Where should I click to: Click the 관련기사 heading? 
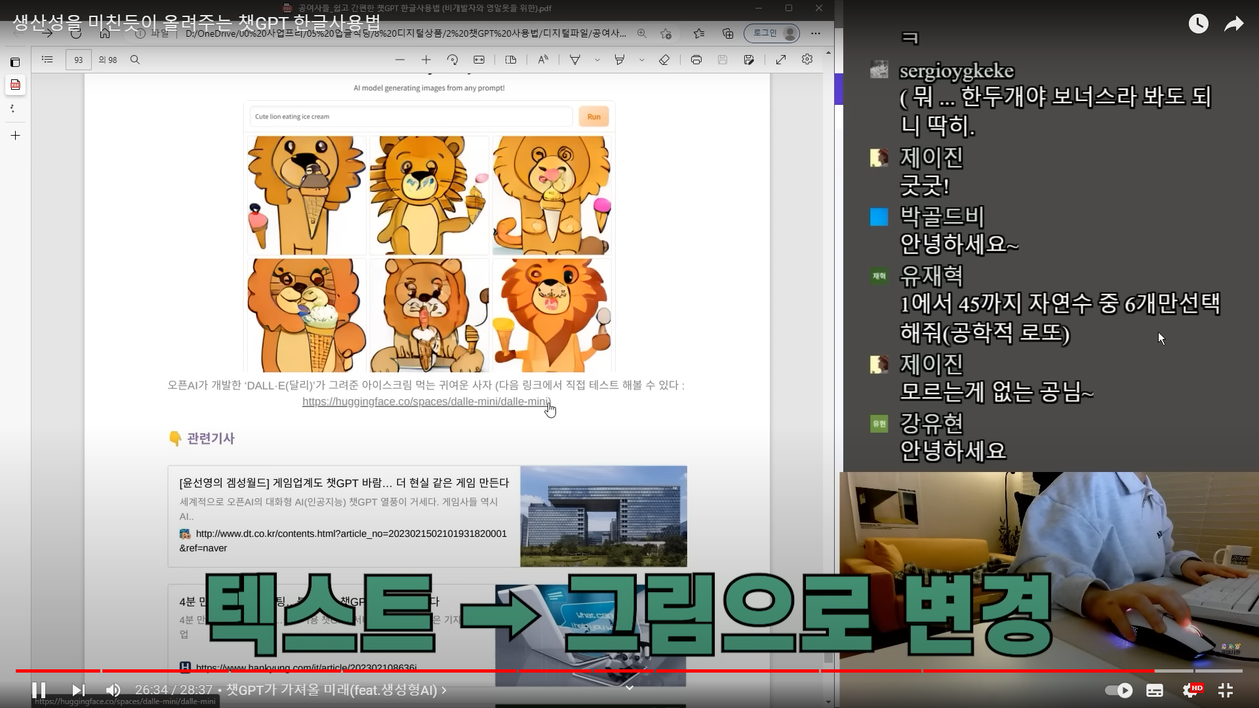click(x=210, y=439)
